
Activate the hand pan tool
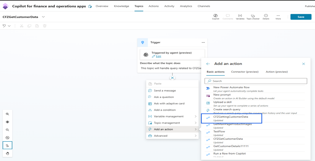coord(7,153)
